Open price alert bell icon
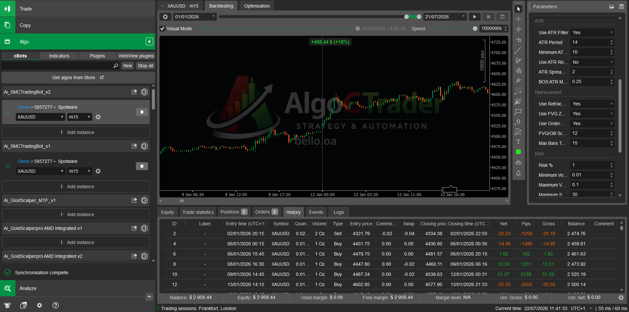The width and height of the screenshot is (629, 312). point(518,173)
